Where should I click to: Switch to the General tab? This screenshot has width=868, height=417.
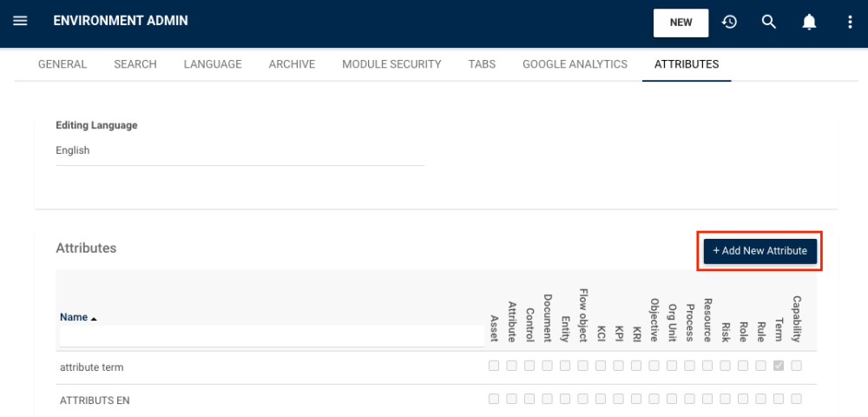pyautogui.click(x=62, y=64)
